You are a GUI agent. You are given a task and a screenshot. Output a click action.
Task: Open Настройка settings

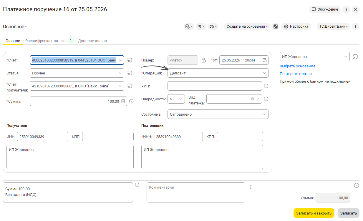click(x=296, y=26)
